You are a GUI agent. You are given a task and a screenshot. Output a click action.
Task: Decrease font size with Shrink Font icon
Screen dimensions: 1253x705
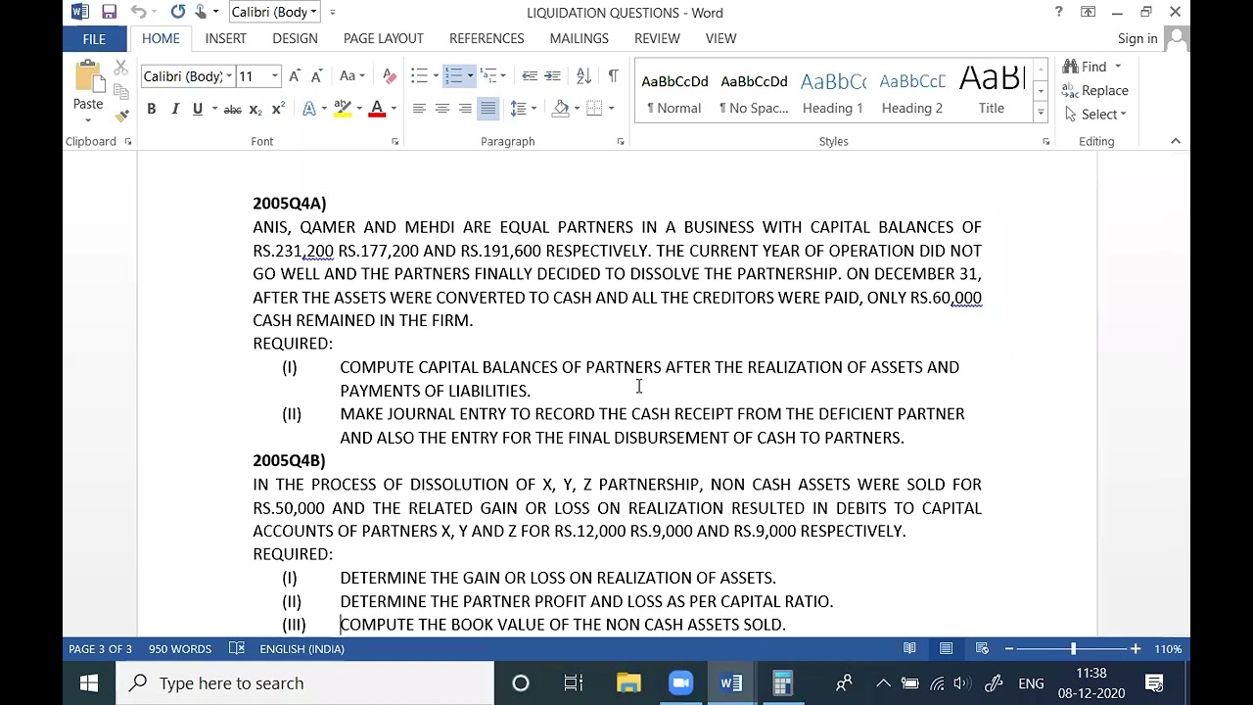click(316, 76)
